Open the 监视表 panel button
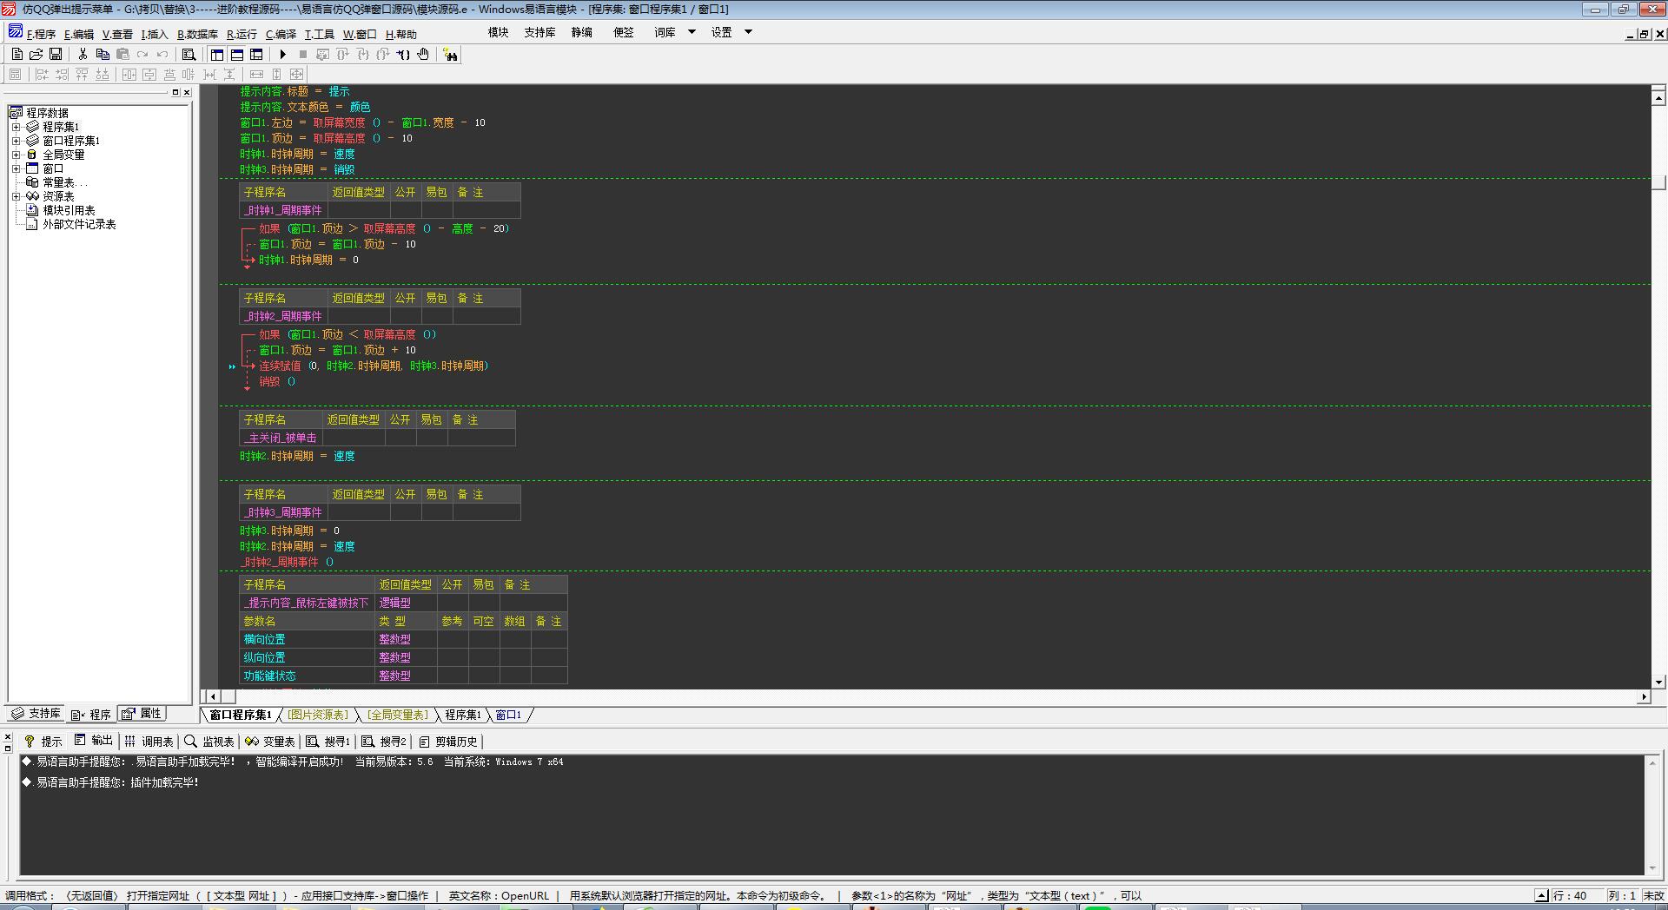The width and height of the screenshot is (1668, 910). 209,742
